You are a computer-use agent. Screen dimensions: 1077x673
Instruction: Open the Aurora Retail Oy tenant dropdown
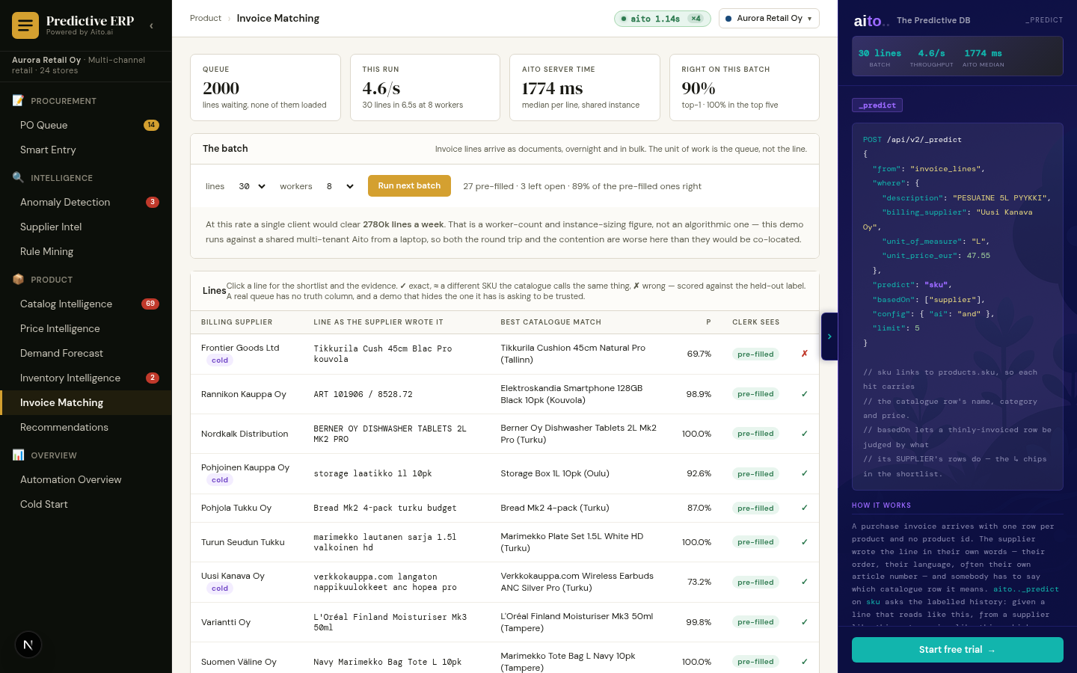769,19
